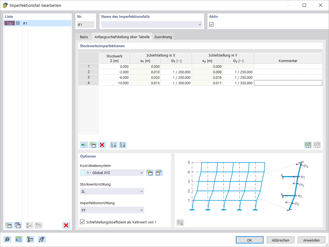Click the Schiefstellung in X column header

click(161, 55)
